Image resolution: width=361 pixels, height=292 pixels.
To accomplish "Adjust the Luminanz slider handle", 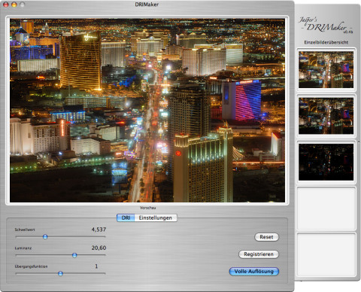I will [x=74, y=255].
